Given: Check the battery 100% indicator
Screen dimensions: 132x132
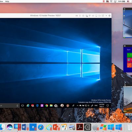Looking at the screenshot, I should point(121,1).
